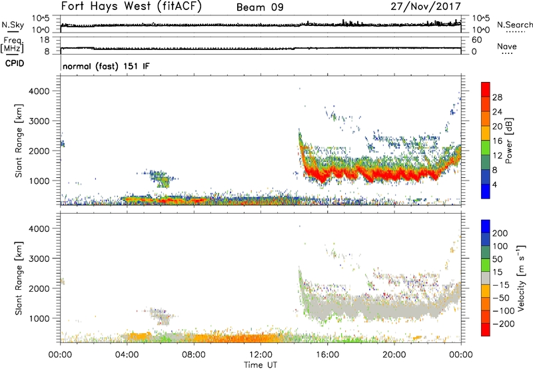Click the green scatter patch near 06:00 in the power panel
The height and width of the screenshot is (369, 533).
point(161,179)
